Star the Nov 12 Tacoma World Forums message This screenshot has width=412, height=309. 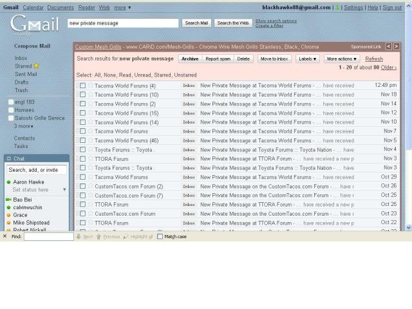coord(91,113)
